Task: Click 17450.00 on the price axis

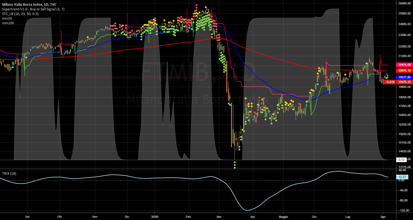Action: coord(405,106)
